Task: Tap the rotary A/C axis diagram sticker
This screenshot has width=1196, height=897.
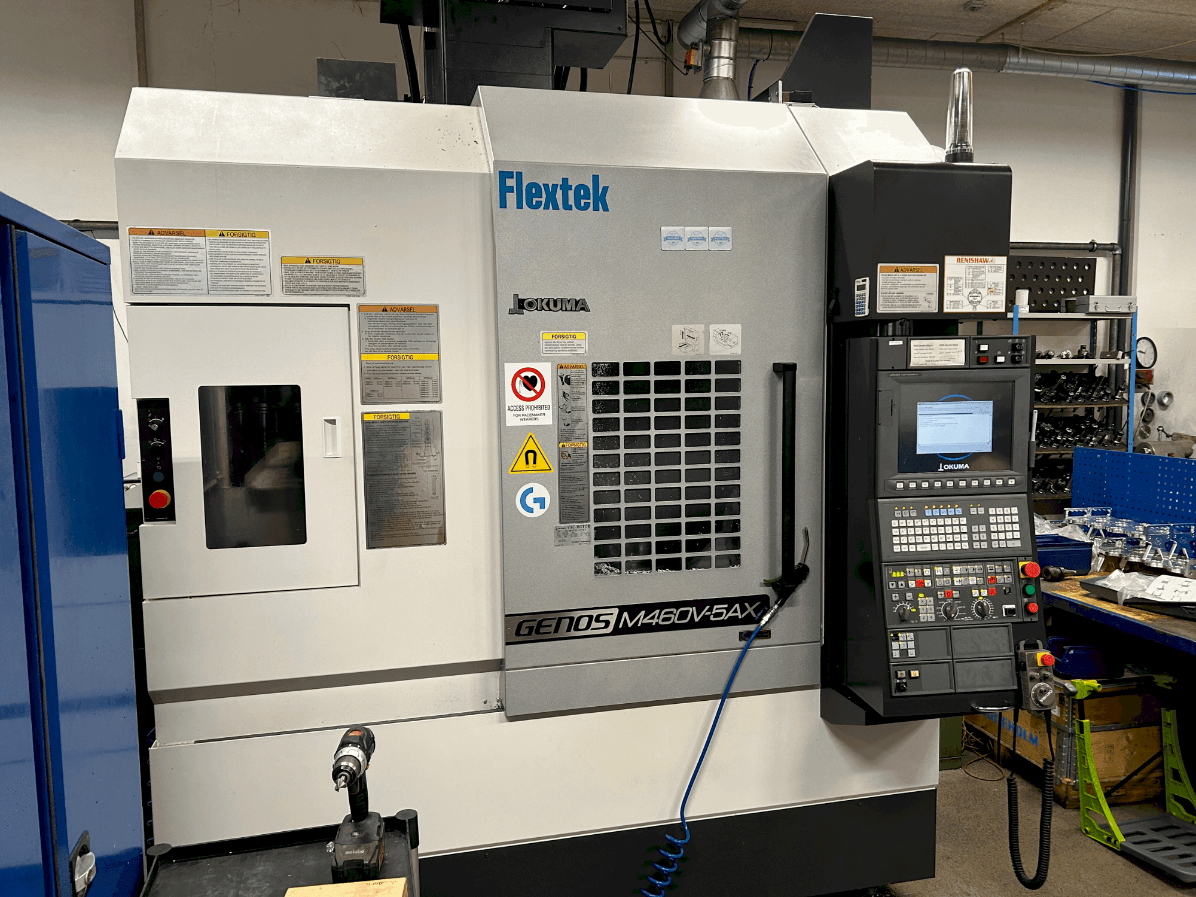Action: point(725,339)
